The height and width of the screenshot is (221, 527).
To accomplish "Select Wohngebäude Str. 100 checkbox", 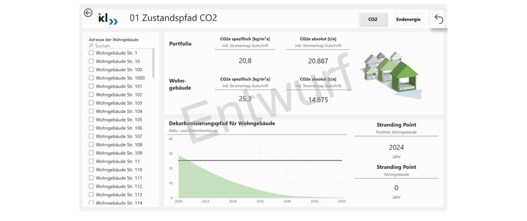I will point(91,69).
